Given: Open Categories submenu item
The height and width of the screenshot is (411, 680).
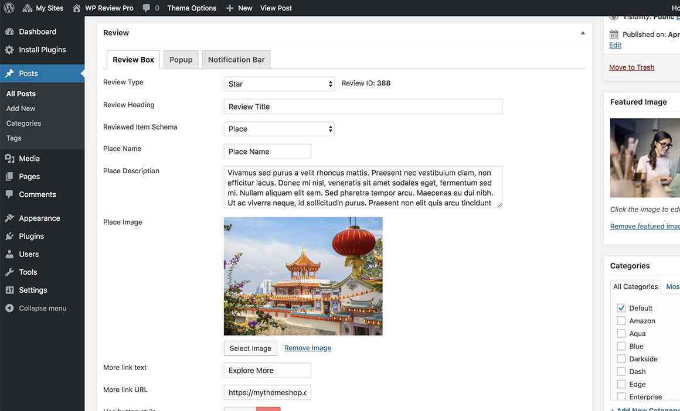Looking at the screenshot, I should (23, 124).
